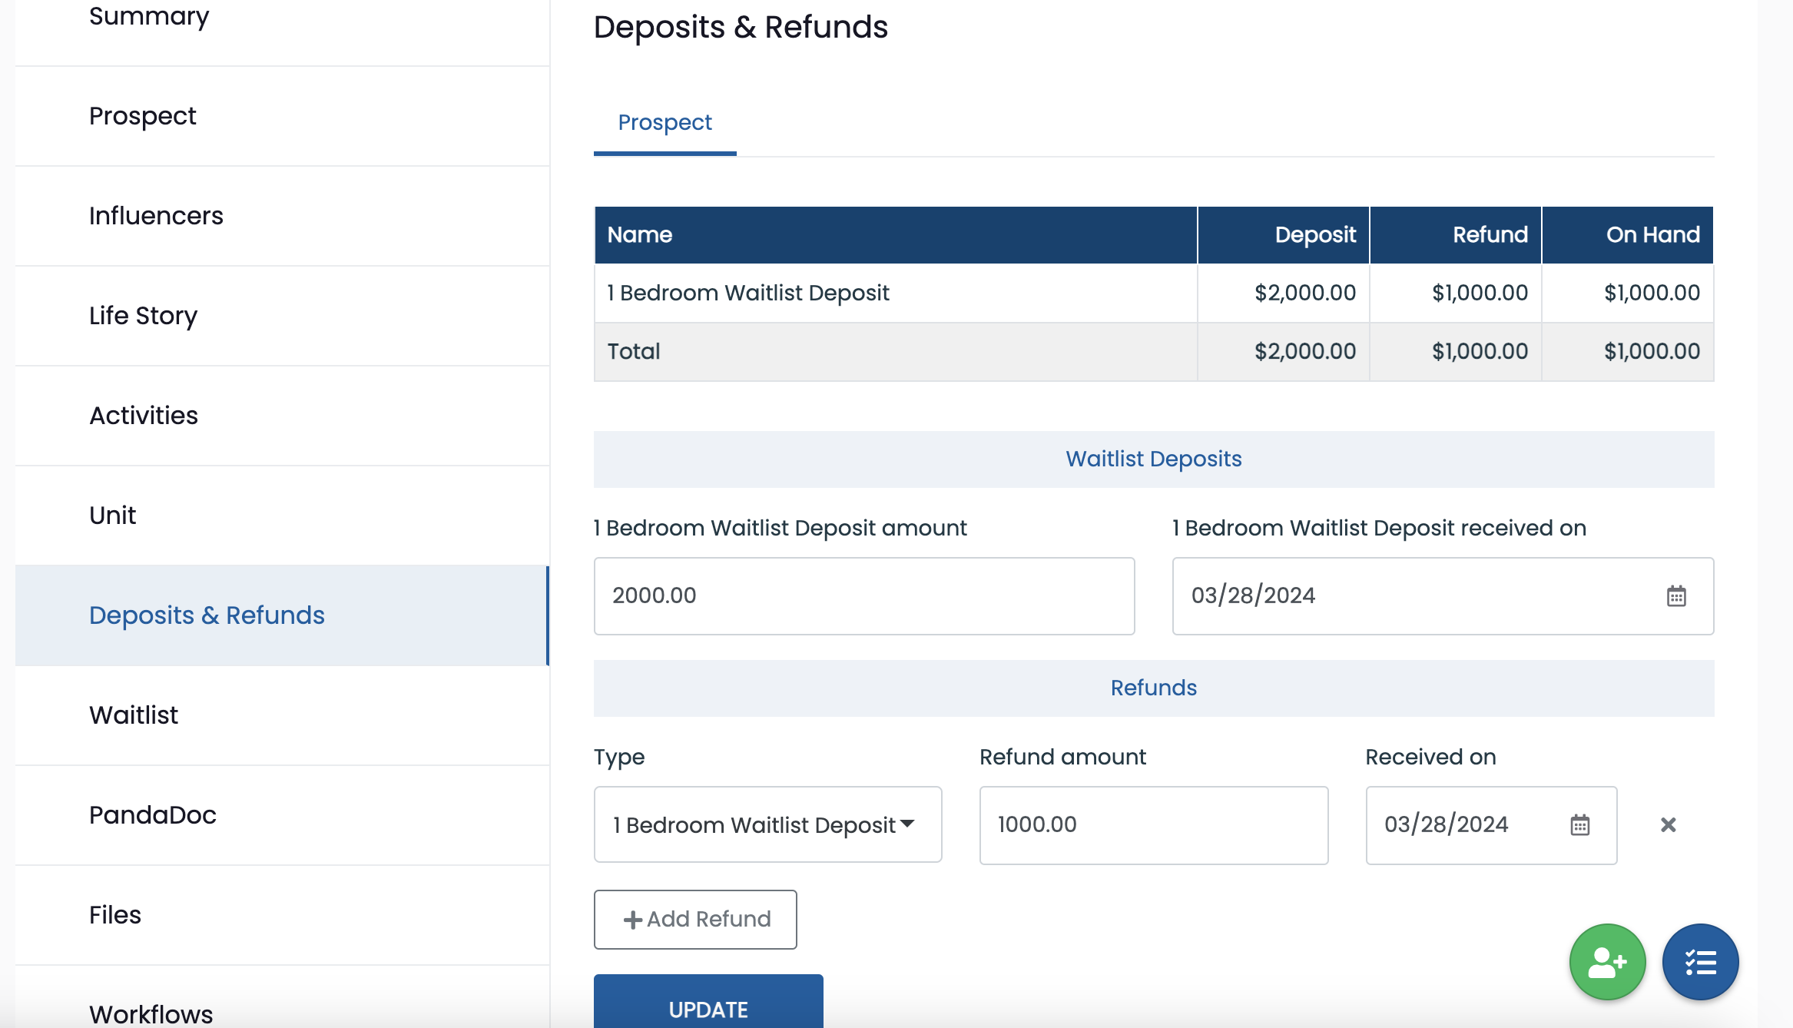
Task: Go to Prospect sidebar item
Action: pos(282,116)
